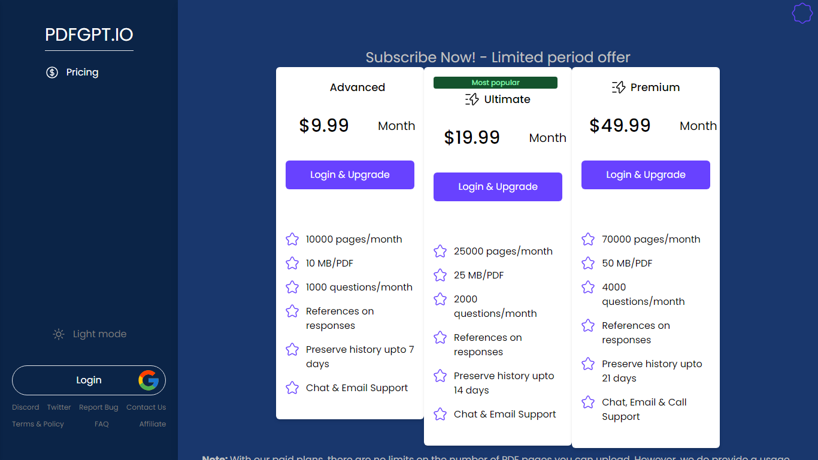Click the lightning icon beside Ultimate plan
This screenshot has height=460, width=818.
pyautogui.click(x=472, y=99)
